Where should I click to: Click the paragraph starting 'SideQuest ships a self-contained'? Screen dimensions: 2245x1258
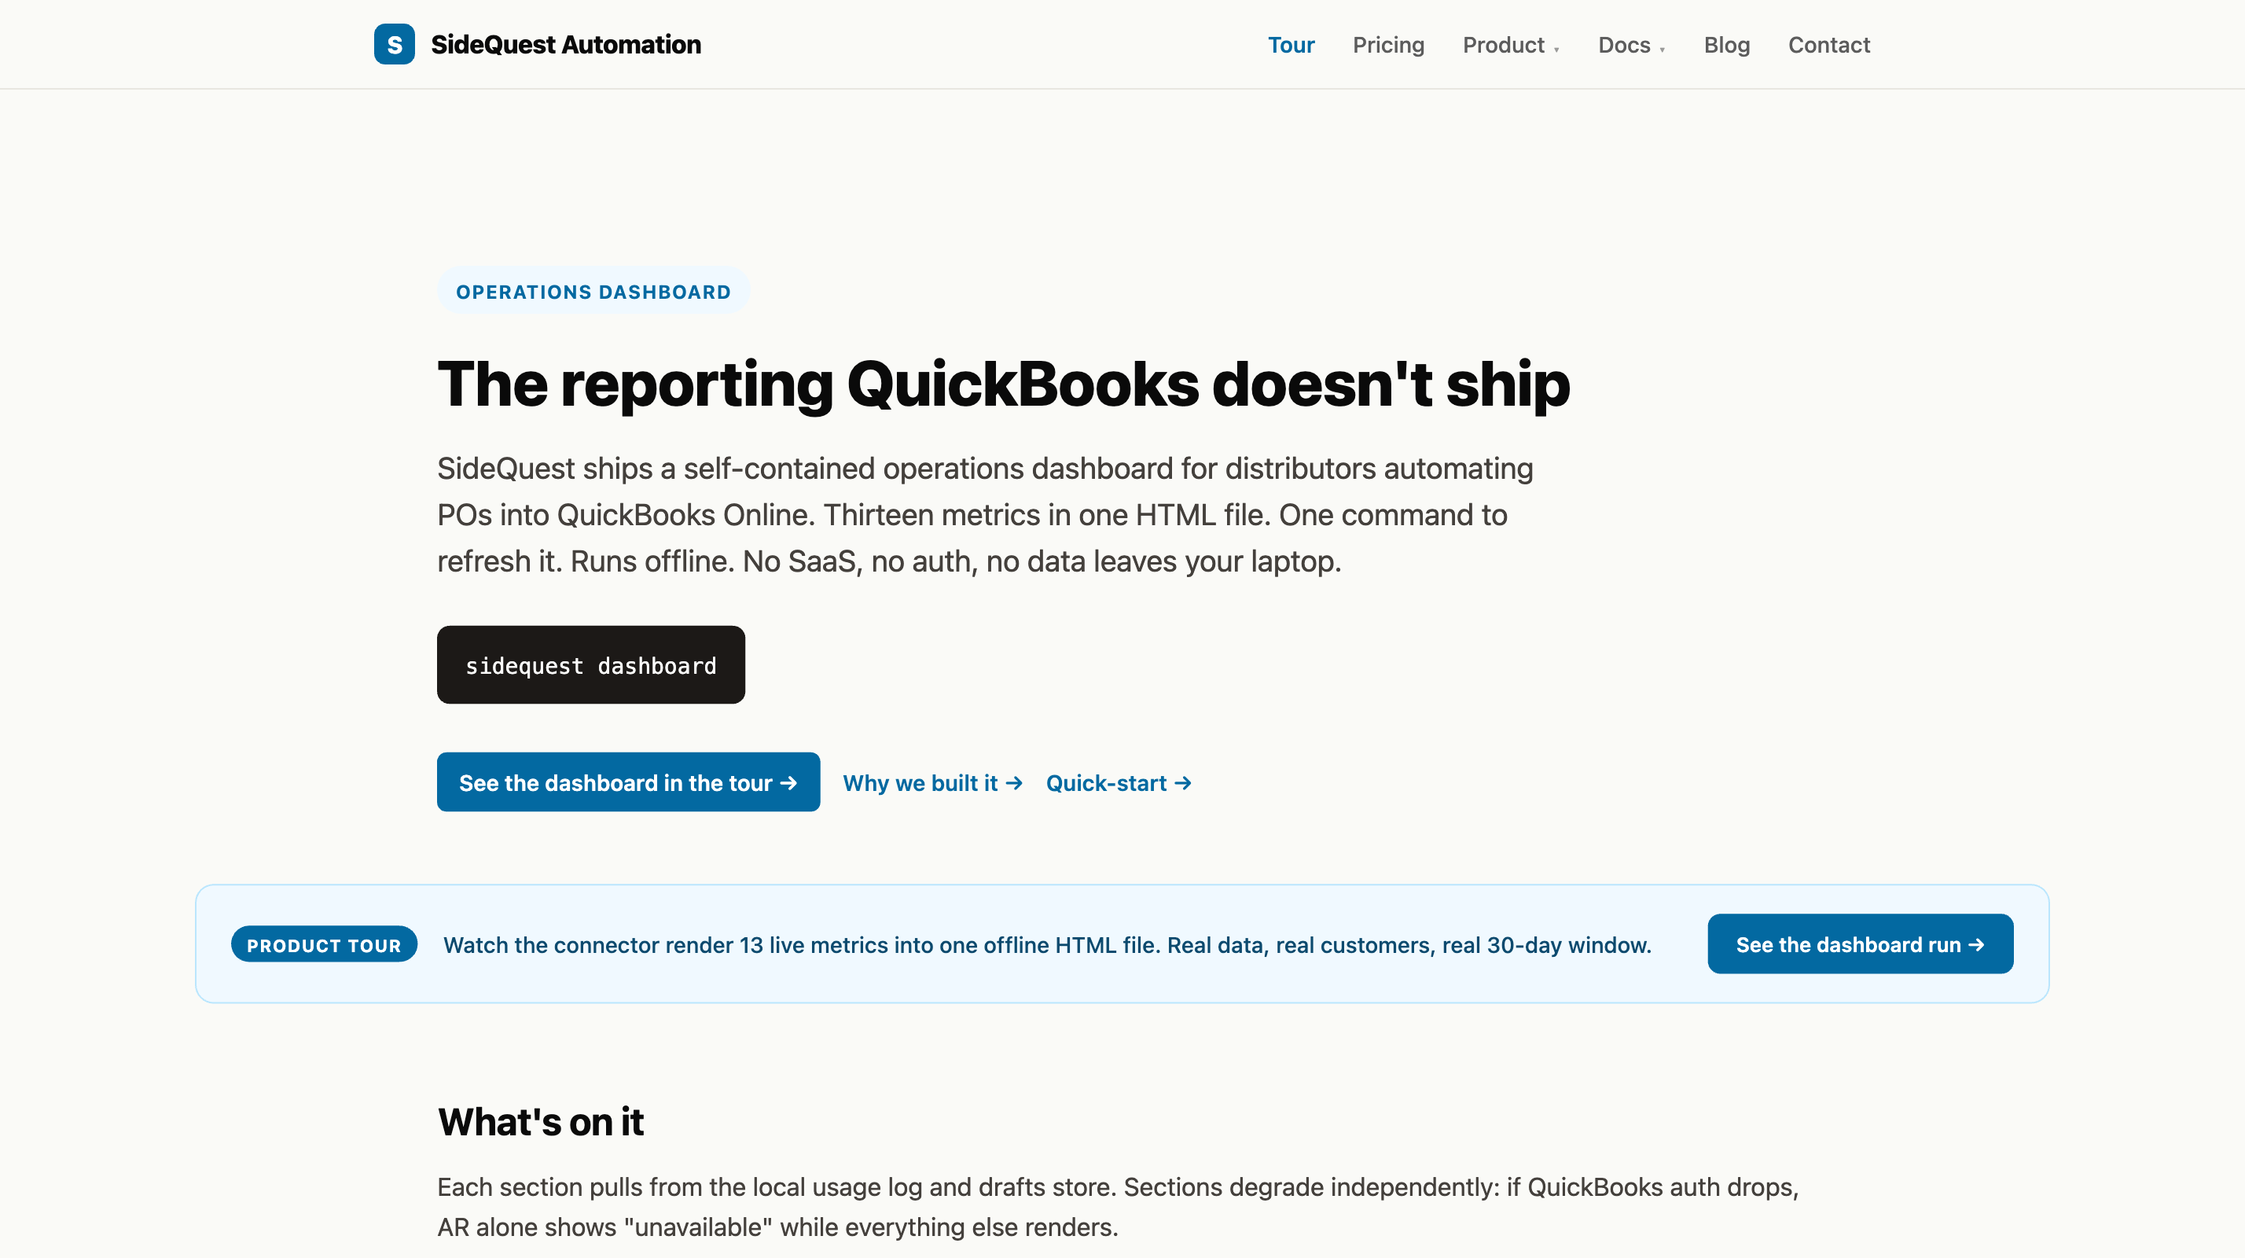tap(985, 515)
